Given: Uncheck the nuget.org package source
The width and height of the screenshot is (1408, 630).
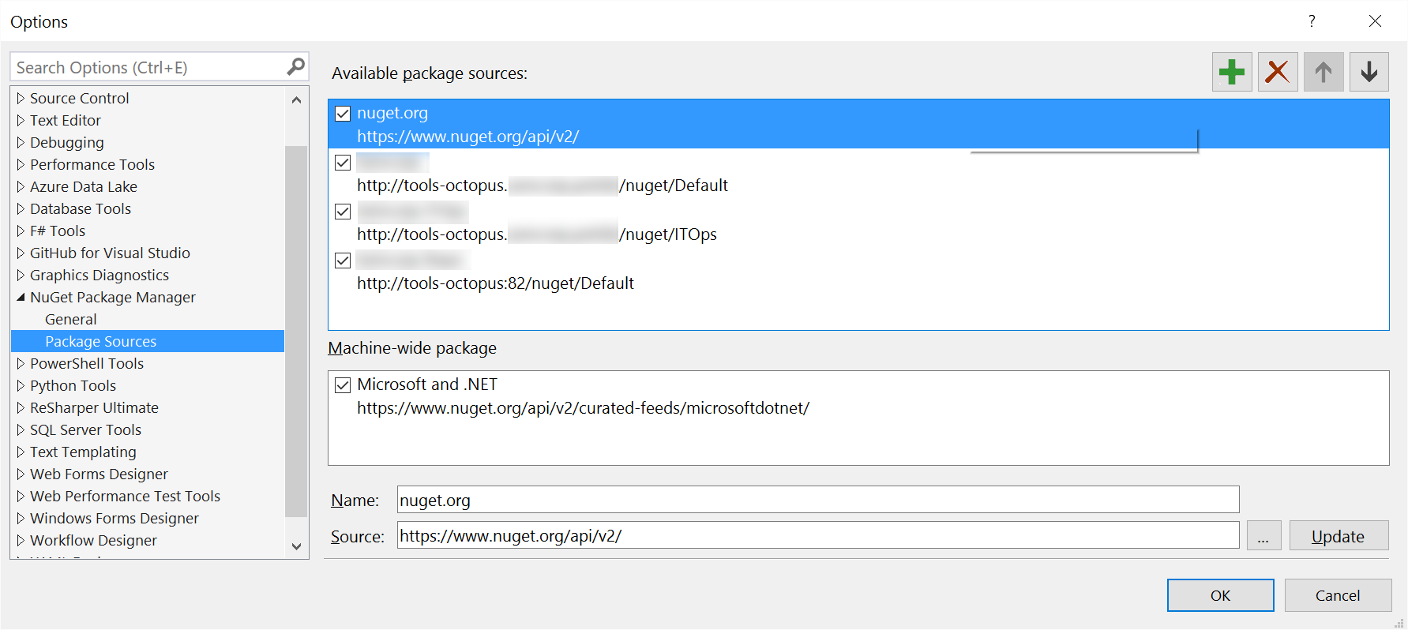Looking at the screenshot, I should pos(343,114).
